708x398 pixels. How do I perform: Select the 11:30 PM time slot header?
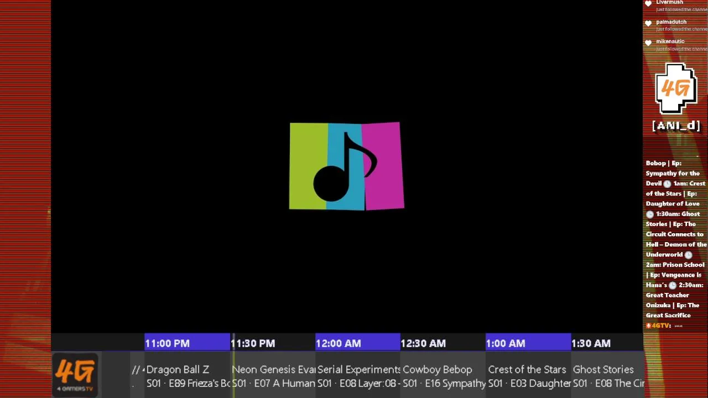[x=272, y=343]
